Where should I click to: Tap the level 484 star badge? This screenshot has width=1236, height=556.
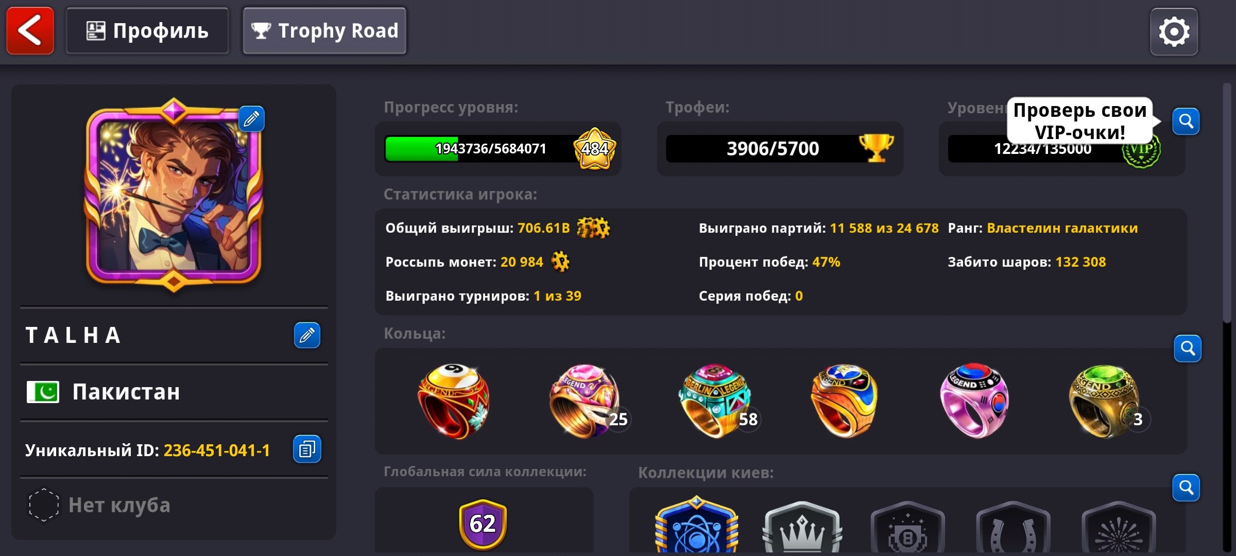point(595,149)
